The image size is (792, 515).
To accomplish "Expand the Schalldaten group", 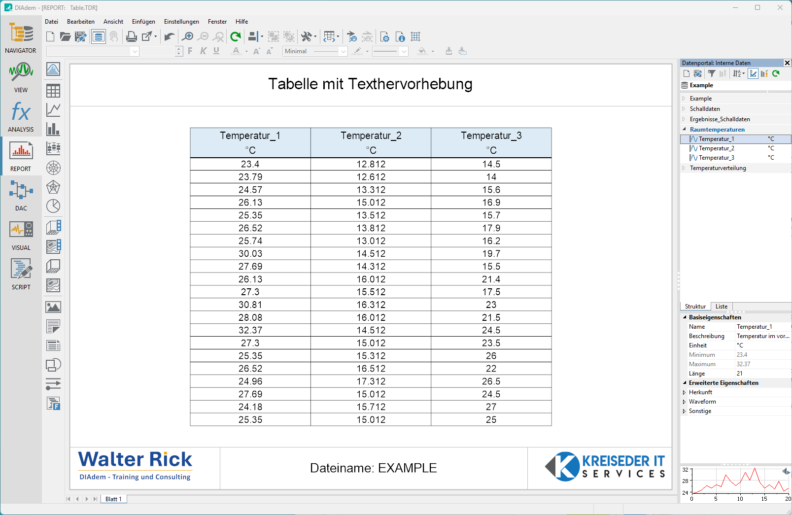I will pos(684,109).
